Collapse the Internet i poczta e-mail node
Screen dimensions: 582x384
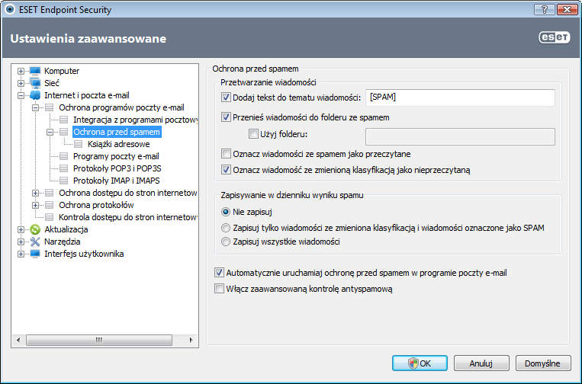pyautogui.click(x=21, y=95)
